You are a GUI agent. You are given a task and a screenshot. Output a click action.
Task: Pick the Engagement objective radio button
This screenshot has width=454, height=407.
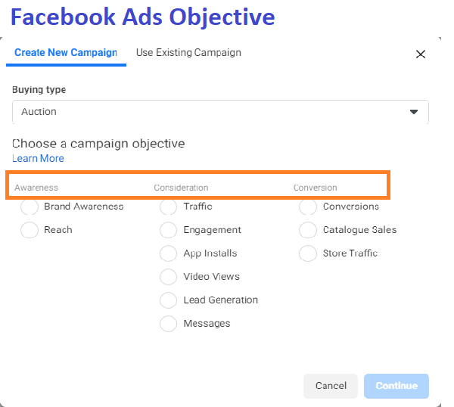169,230
